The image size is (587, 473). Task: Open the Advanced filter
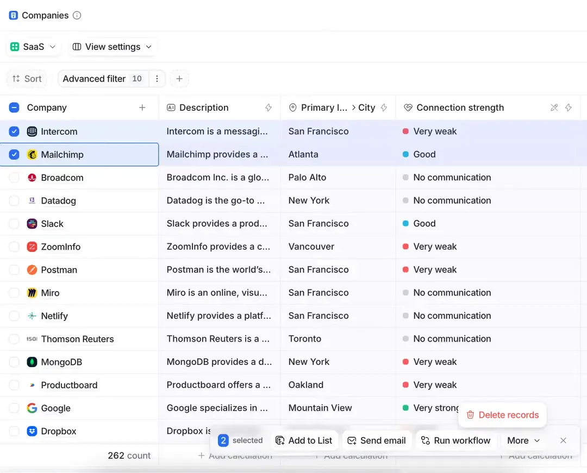[102, 79]
